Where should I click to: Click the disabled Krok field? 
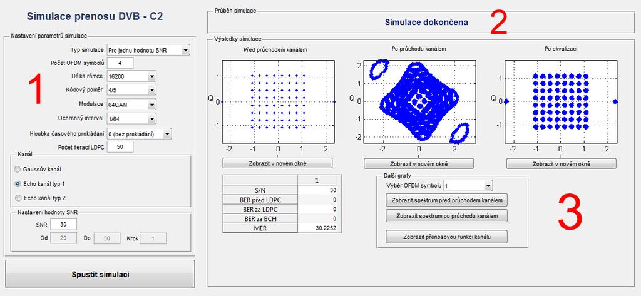tap(153, 238)
